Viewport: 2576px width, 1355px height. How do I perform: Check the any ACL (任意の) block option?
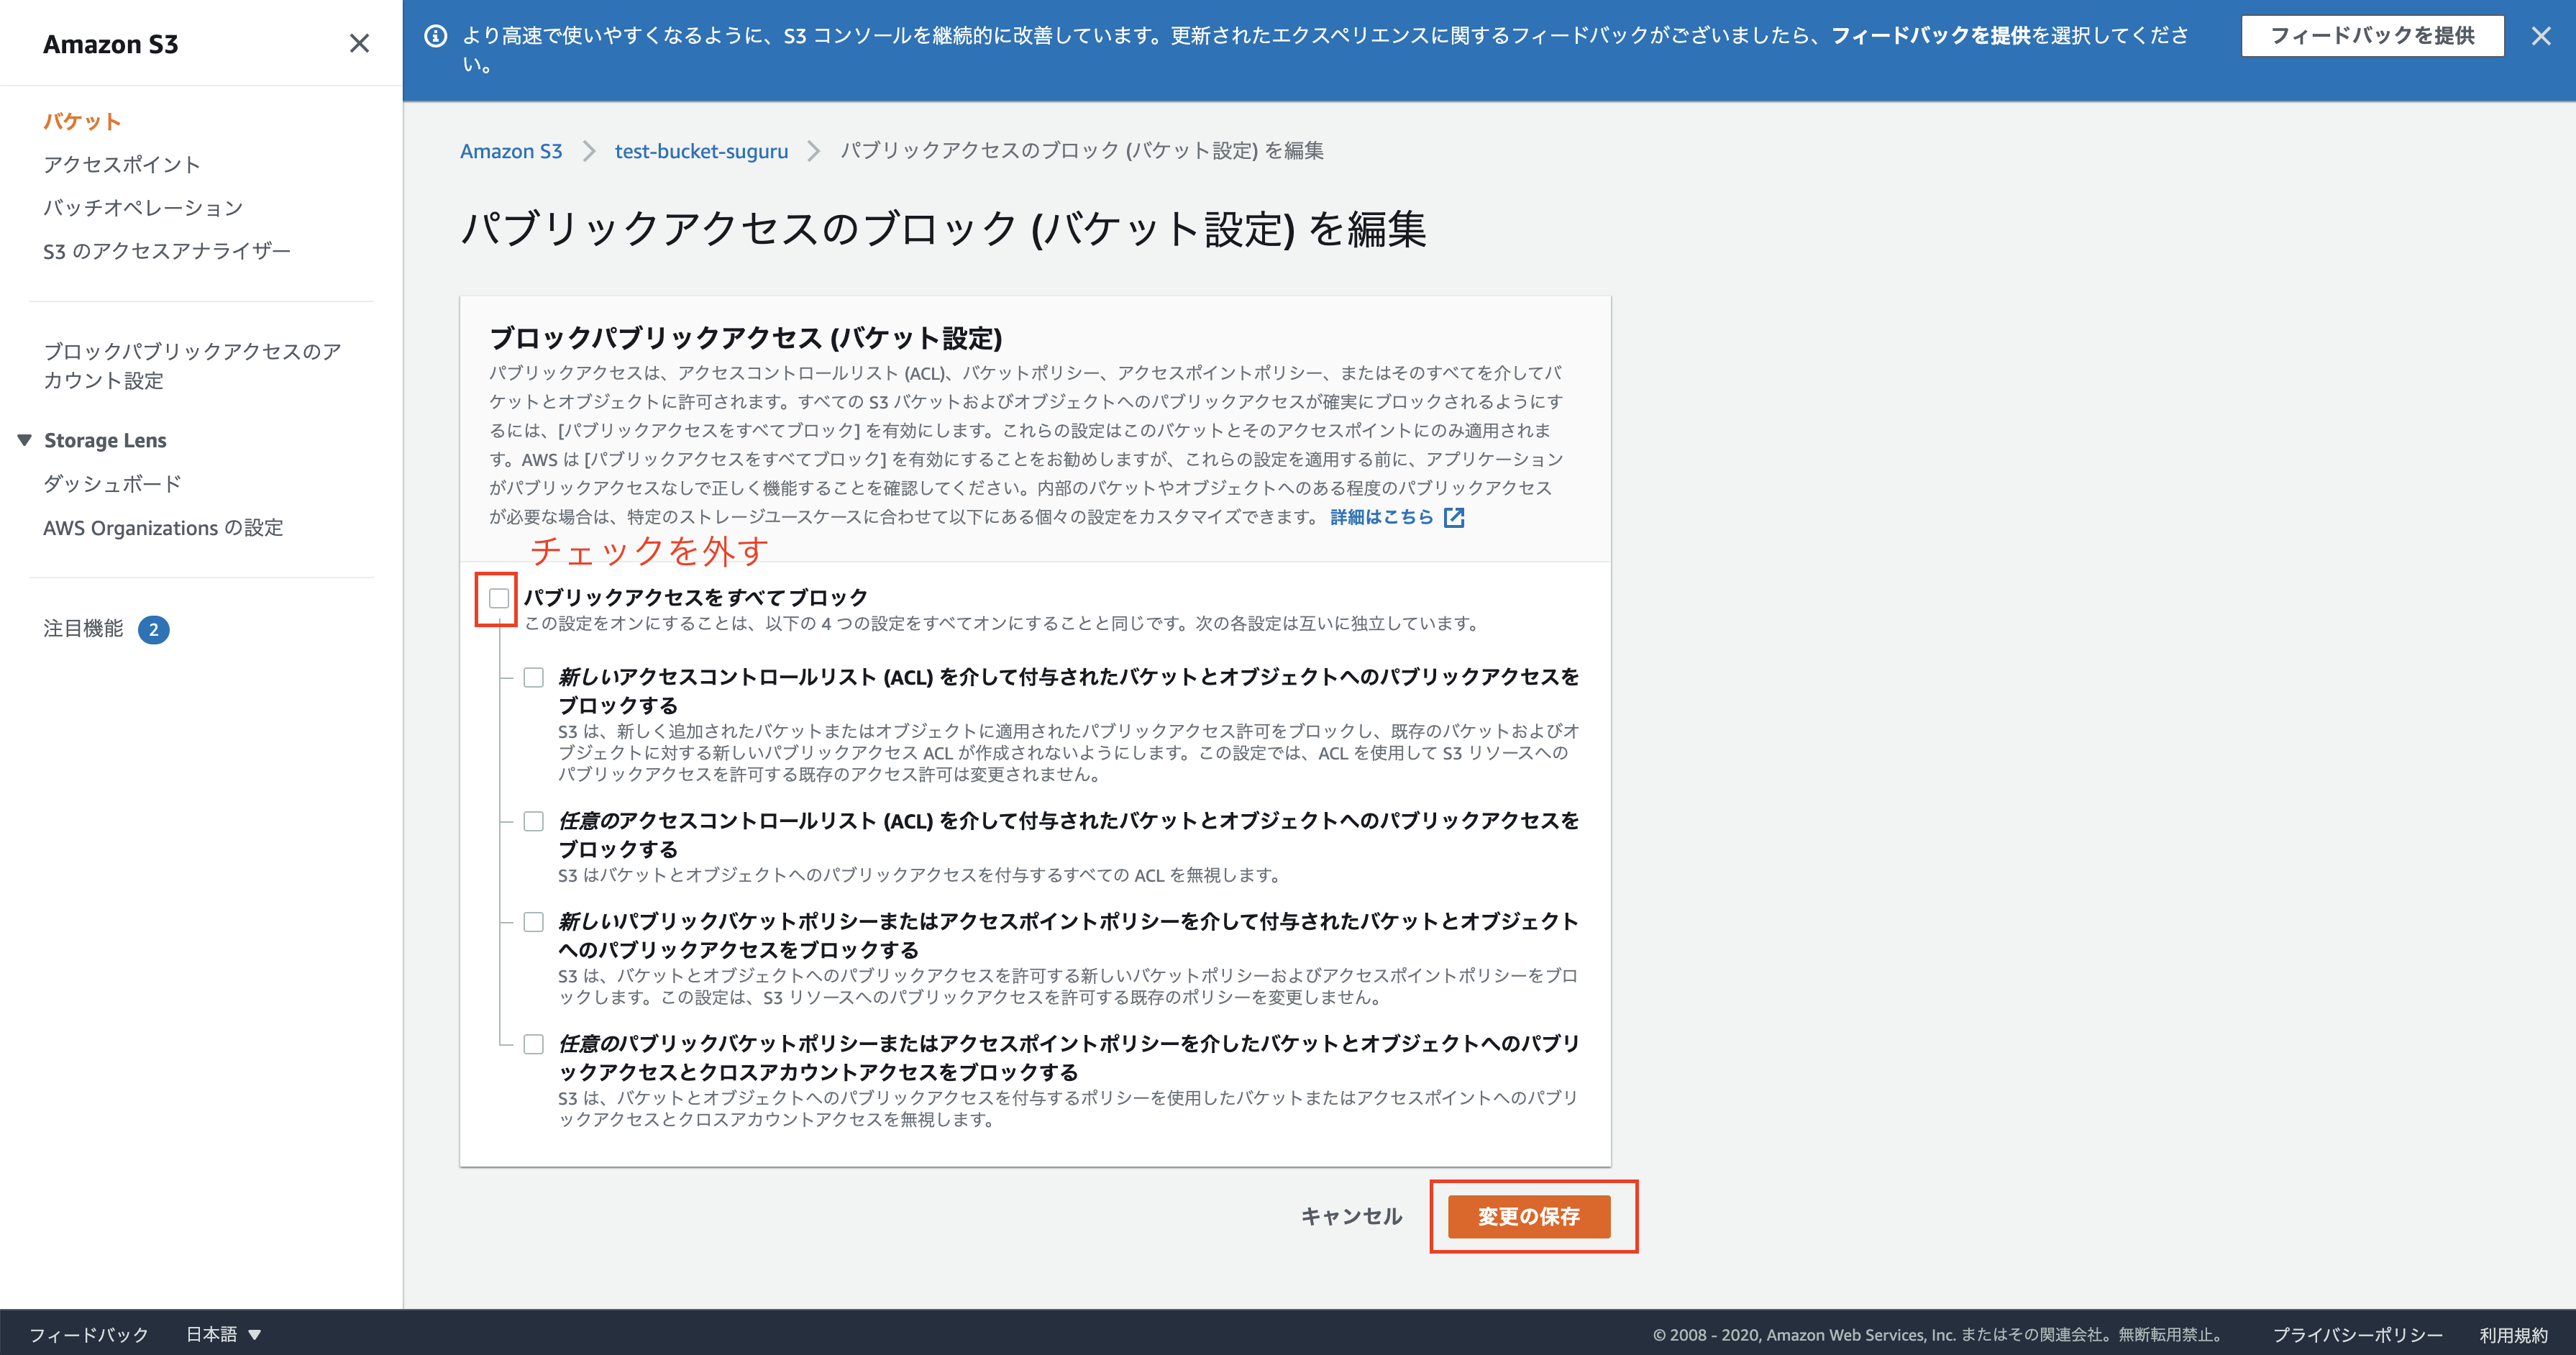pos(534,821)
